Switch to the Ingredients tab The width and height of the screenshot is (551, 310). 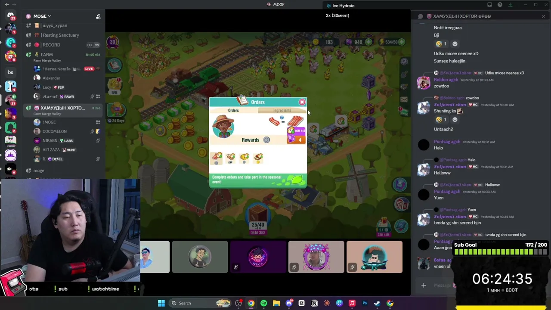point(282,111)
